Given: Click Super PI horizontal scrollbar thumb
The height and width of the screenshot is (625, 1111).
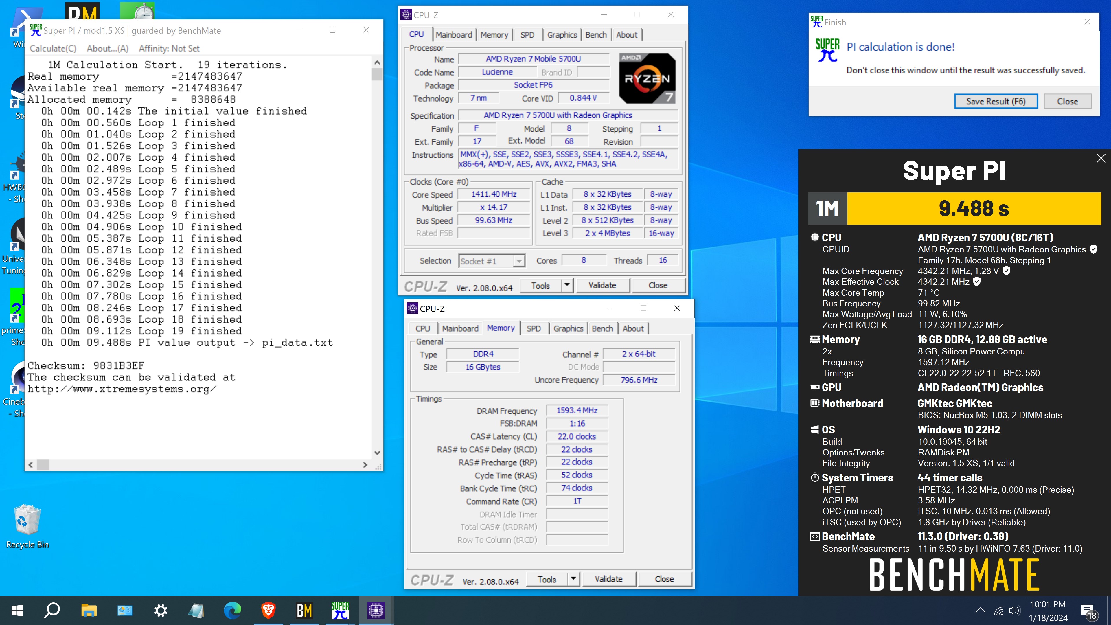Looking at the screenshot, I should 43,464.
